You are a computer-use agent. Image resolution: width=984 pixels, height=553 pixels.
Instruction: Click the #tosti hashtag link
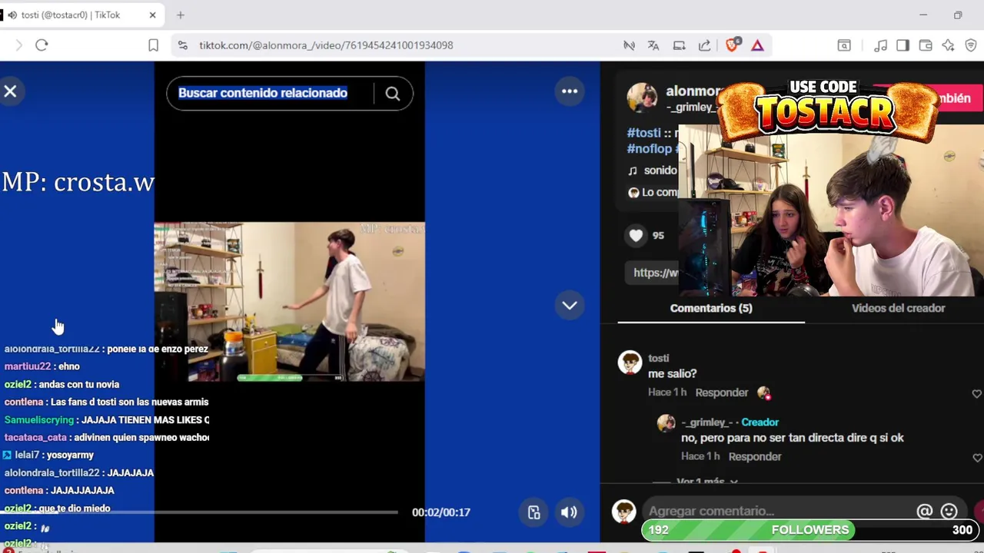[x=643, y=133]
